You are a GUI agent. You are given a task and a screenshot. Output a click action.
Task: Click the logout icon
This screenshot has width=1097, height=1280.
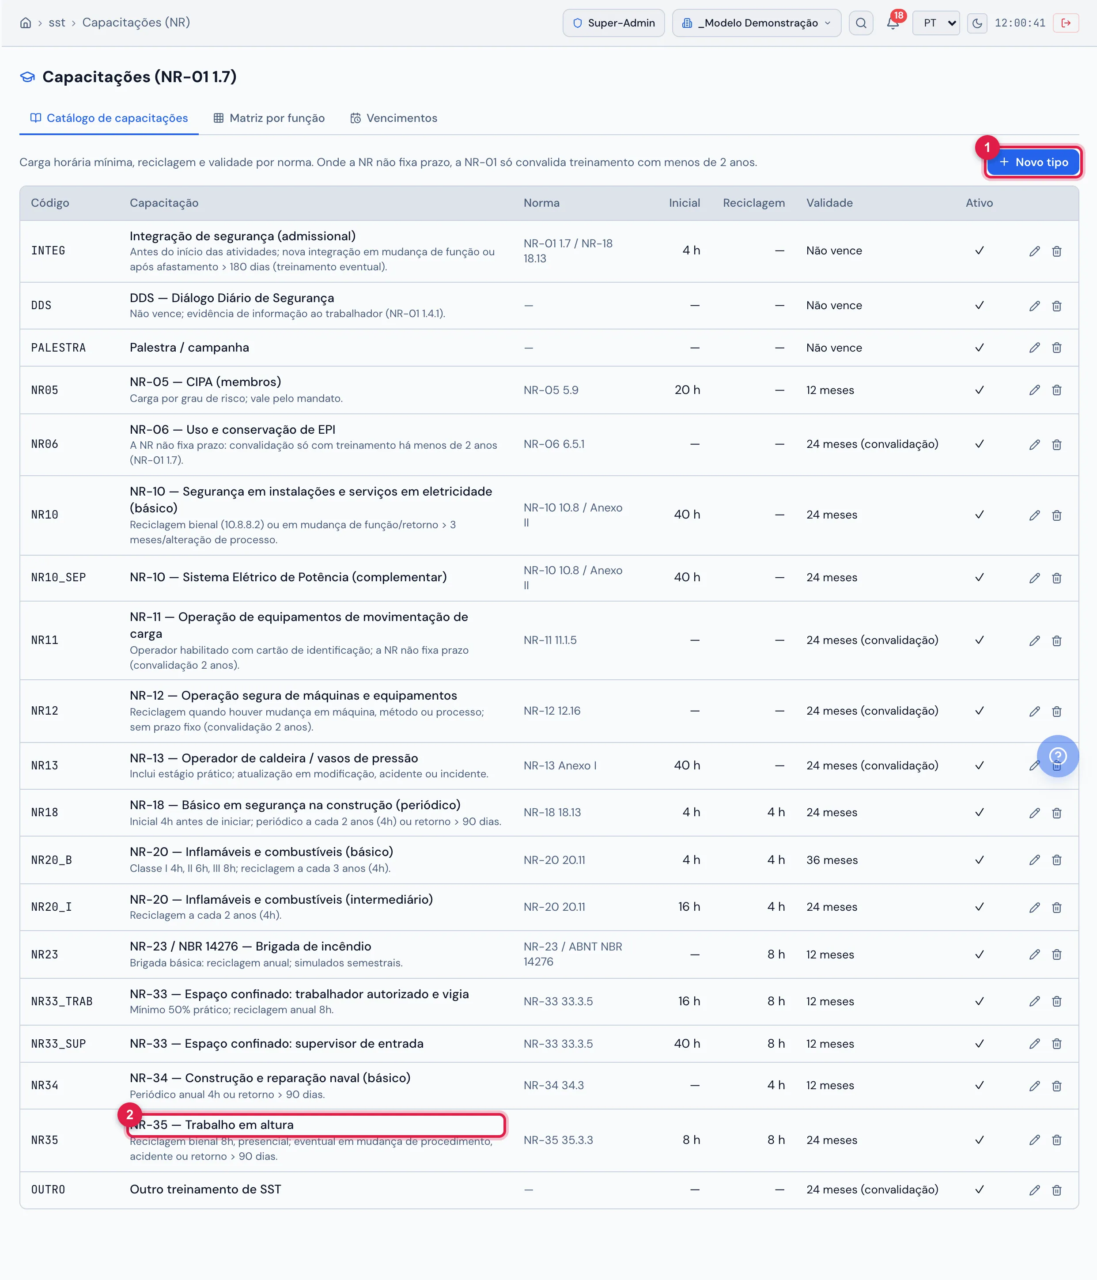pyautogui.click(x=1066, y=23)
